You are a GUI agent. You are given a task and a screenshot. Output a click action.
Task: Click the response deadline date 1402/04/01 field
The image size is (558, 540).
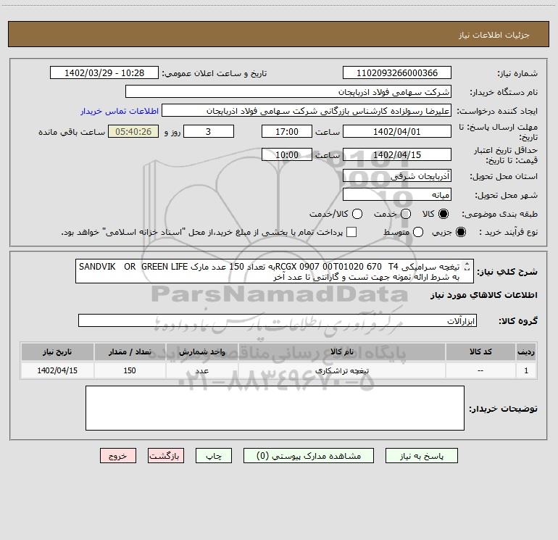click(x=397, y=131)
